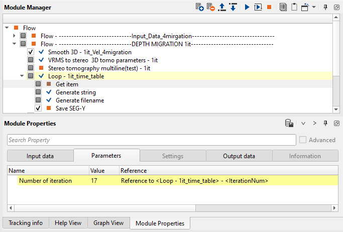Run the flow with play button
Image resolution: width=343 pixels, height=232 pixels.
click(247, 8)
